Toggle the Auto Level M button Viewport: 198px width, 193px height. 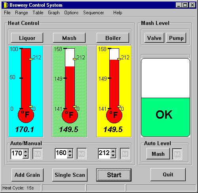tap(177, 154)
